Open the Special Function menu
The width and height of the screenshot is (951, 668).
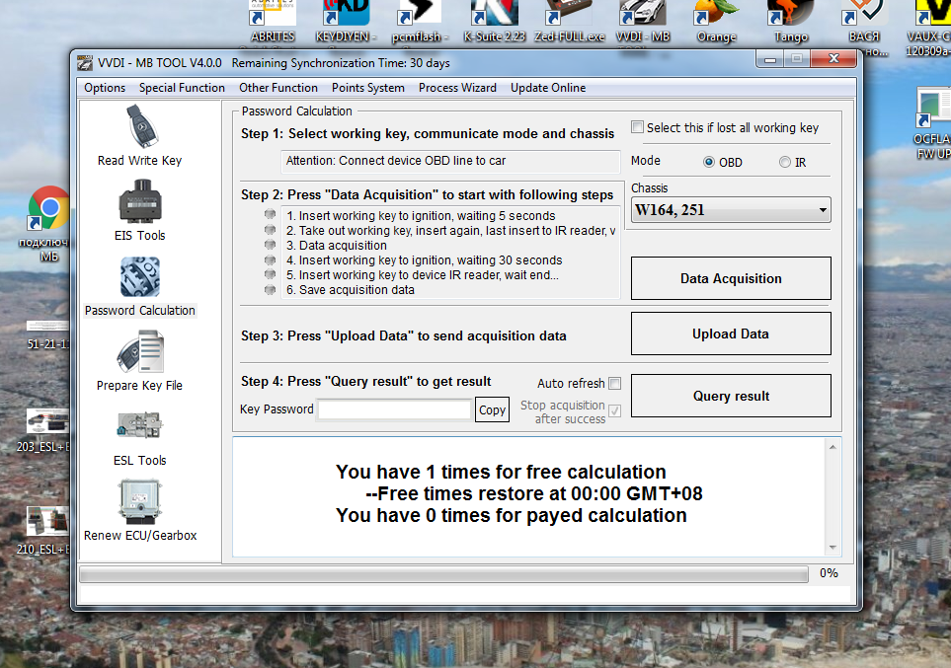tap(182, 87)
